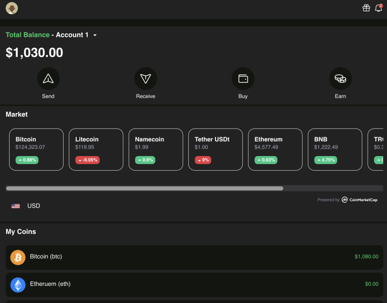Click BNB's 4.75% change badge

pos(325,160)
